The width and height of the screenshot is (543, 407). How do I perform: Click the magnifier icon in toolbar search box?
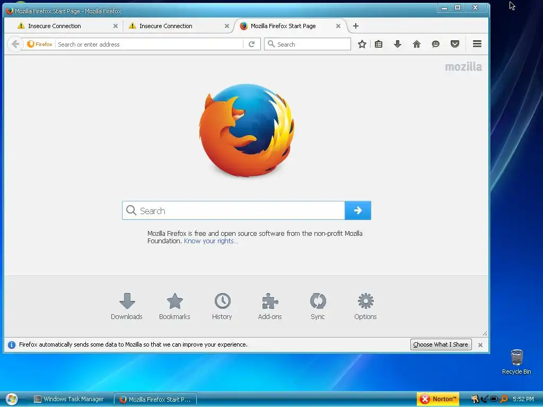coord(271,44)
